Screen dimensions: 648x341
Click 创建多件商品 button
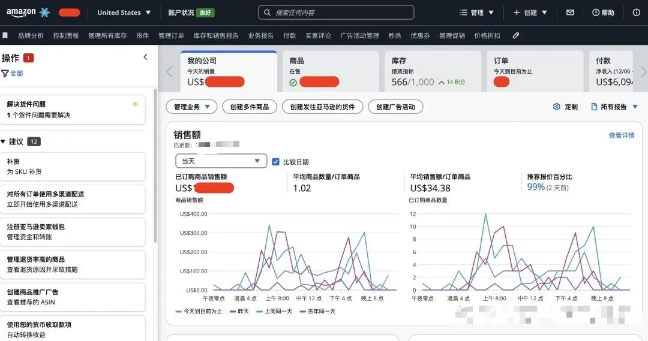pyautogui.click(x=249, y=107)
